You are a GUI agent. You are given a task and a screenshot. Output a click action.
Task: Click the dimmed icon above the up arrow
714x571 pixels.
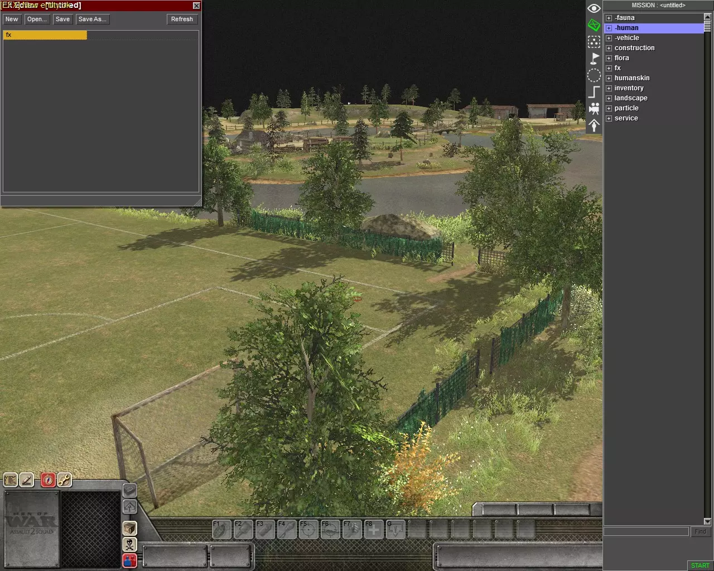click(130, 491)
